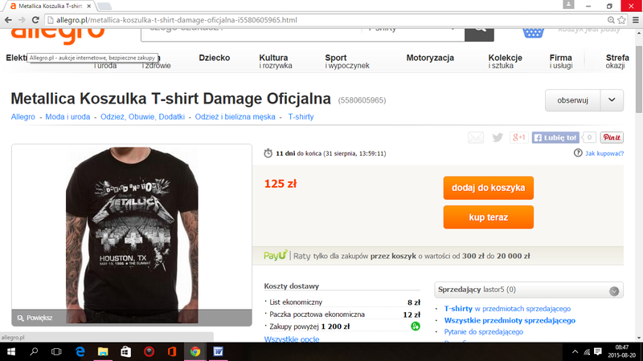643x361 pixels.
Task: Expand the Sprzedający seller panel
Action: (614, 291)
